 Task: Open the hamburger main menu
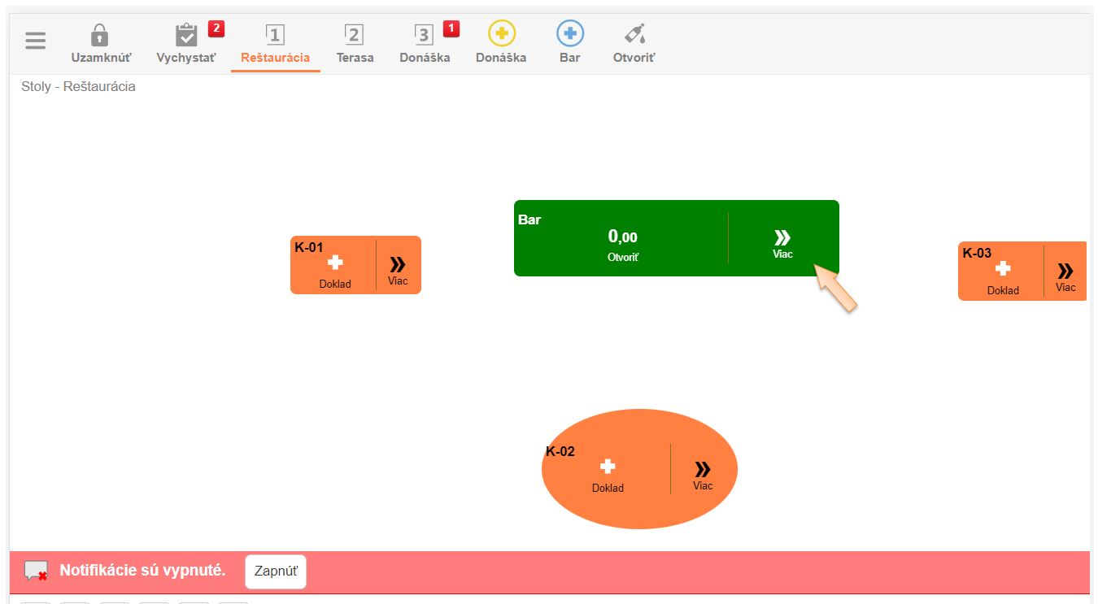click(35, 41)
